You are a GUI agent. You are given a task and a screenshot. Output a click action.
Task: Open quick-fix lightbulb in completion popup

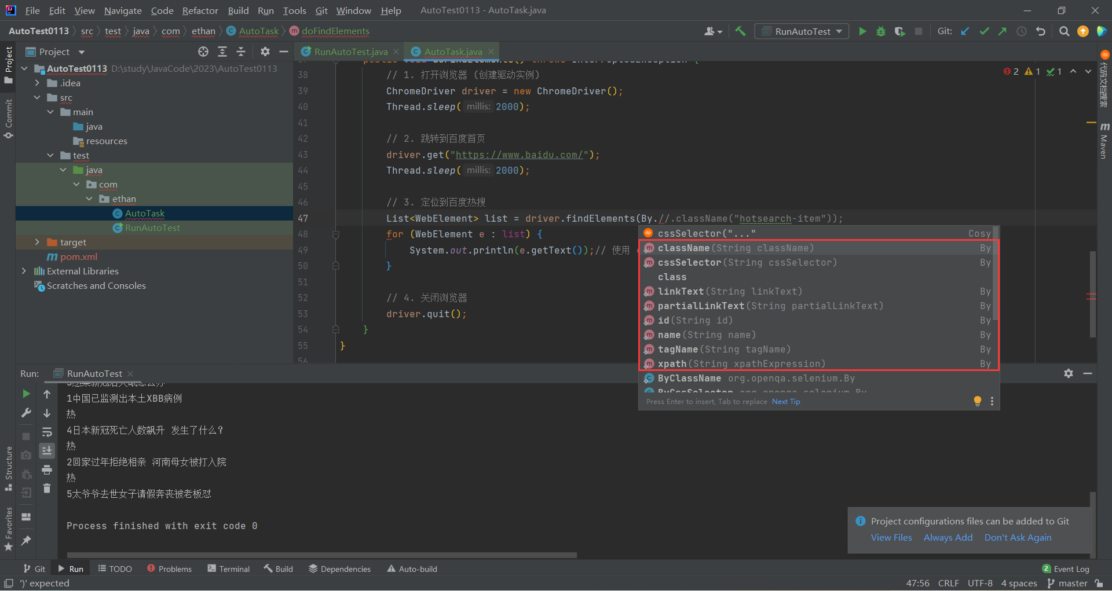click(x=978, y=401)
